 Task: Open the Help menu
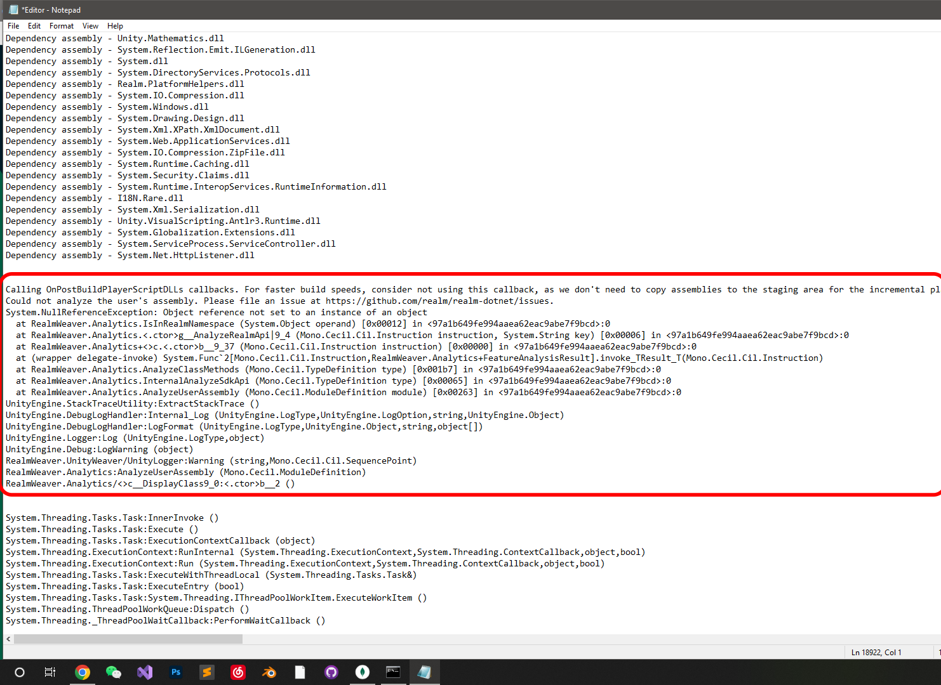[115, 26]
